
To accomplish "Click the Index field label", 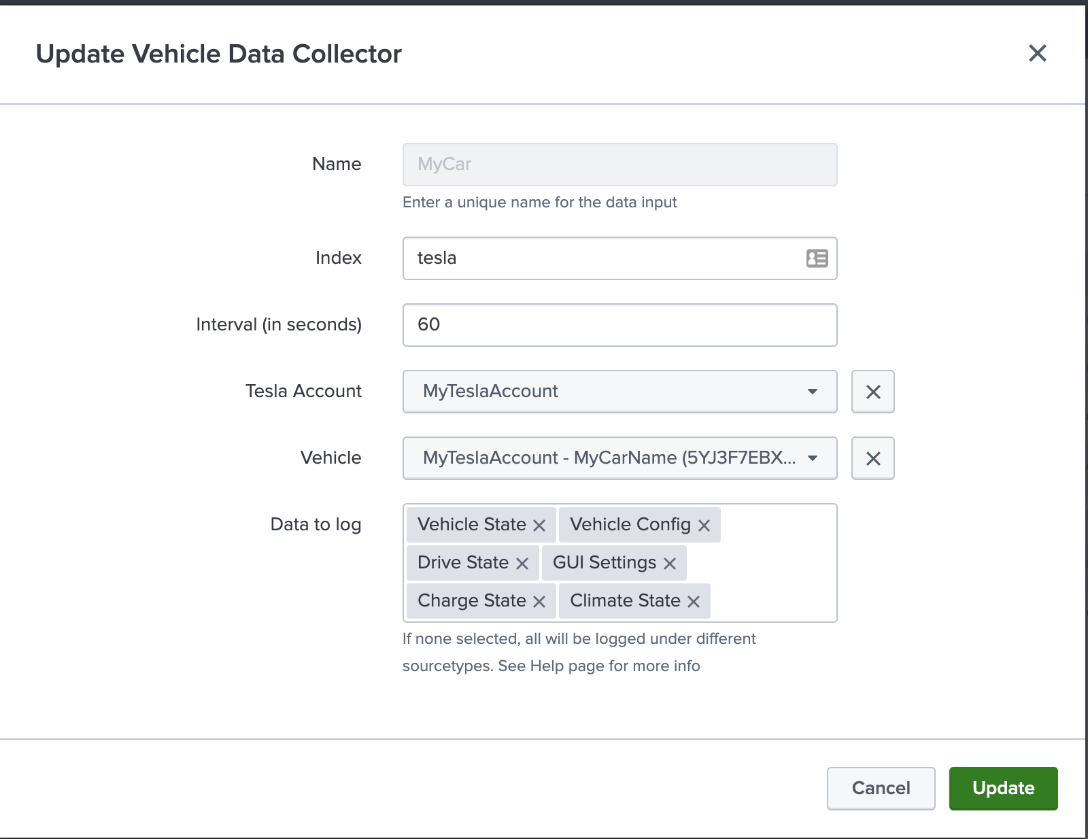I will click(x=339, y=258).
